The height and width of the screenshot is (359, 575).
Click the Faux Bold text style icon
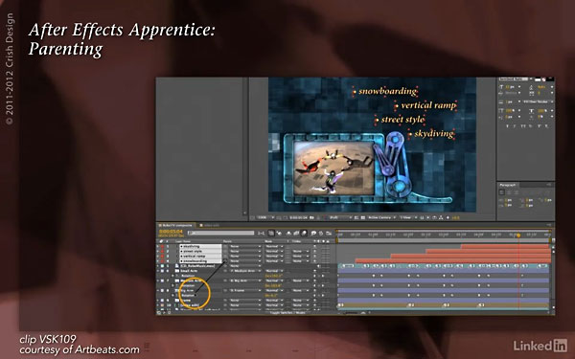click(x=507, y=126)
